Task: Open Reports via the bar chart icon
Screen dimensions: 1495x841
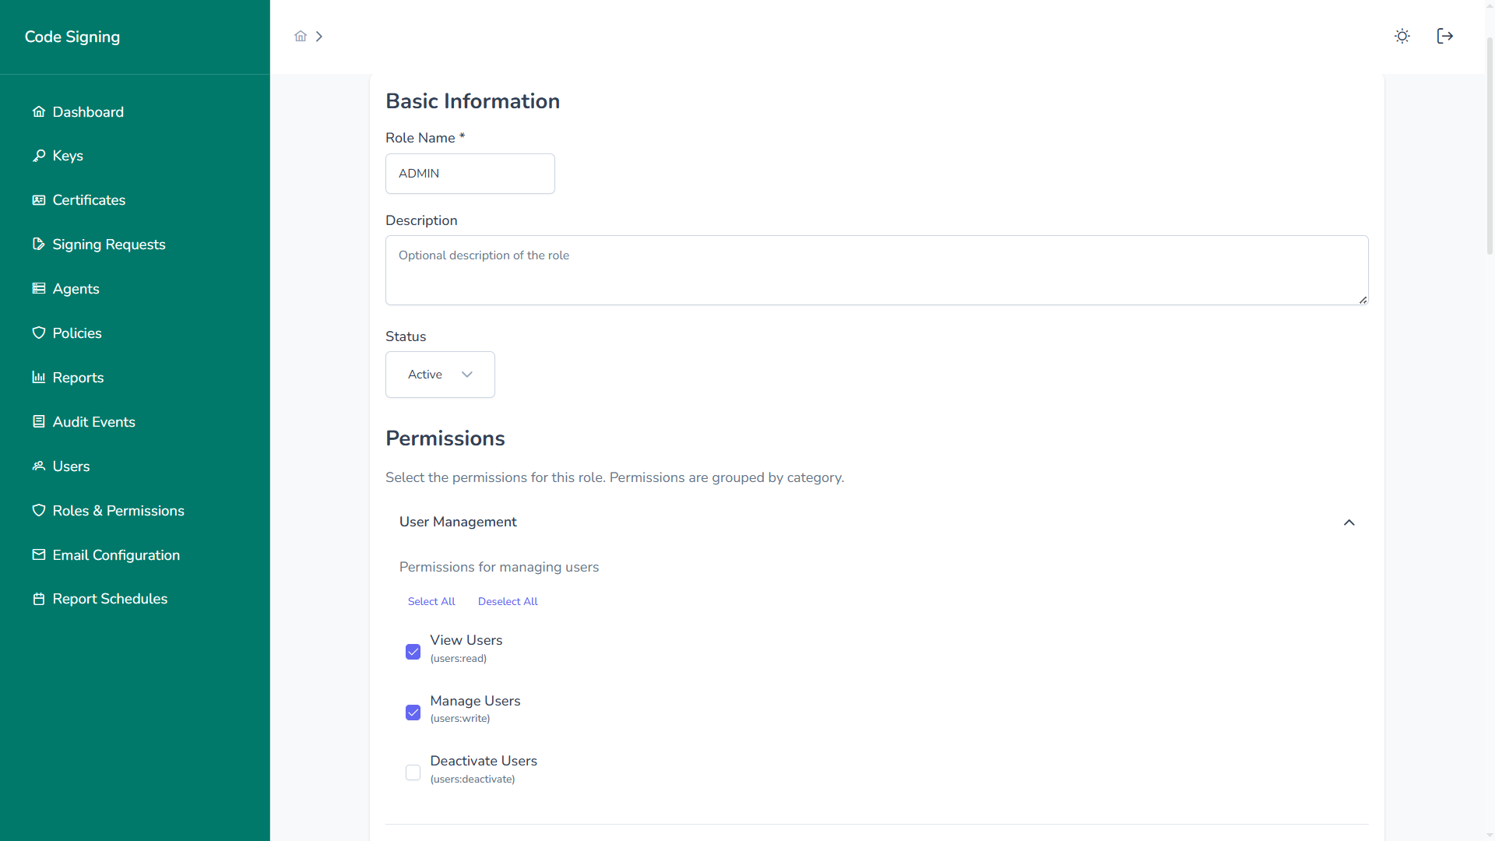Action: [38, 377]
